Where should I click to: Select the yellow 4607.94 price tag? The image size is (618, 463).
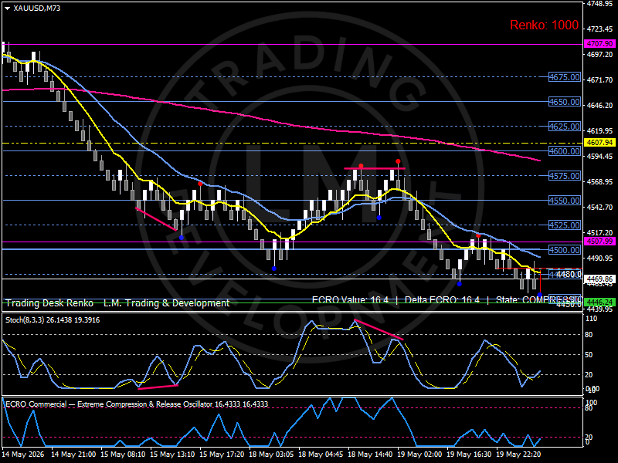[600, 143]
